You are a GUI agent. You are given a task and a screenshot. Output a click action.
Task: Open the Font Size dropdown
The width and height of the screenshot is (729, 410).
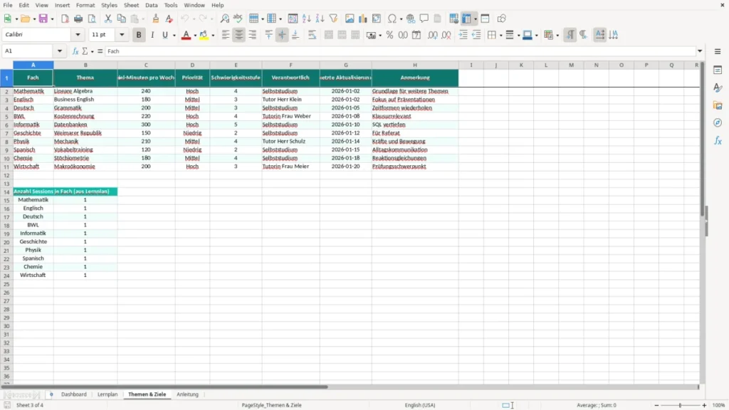click(x=122, y=35)
